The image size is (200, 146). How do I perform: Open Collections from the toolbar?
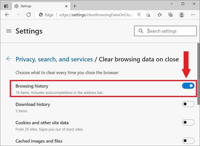click(x=170, y=15)
